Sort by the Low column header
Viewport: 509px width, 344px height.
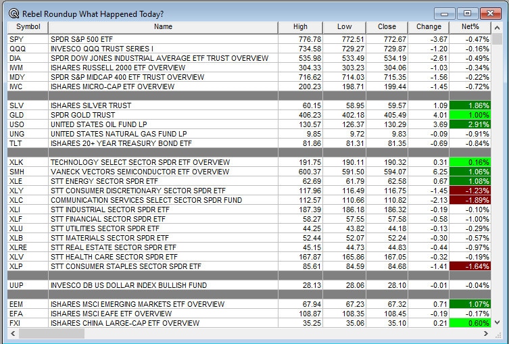point(345,27)
